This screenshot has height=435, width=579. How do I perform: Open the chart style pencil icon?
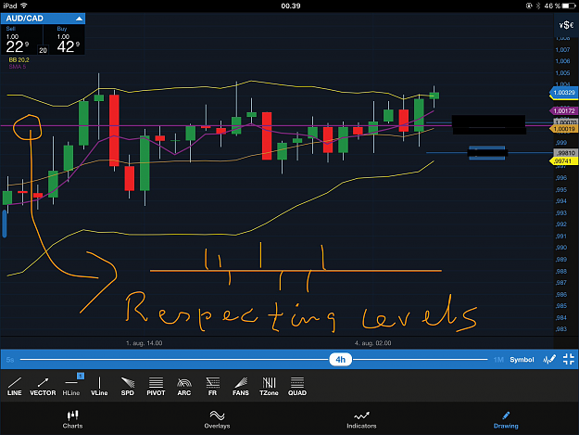pos(549,359)
